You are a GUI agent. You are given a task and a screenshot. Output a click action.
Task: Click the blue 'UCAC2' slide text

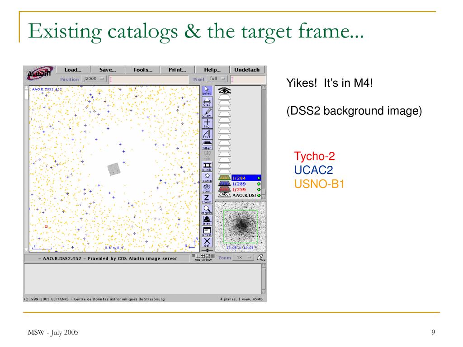(x=314, y=170)
